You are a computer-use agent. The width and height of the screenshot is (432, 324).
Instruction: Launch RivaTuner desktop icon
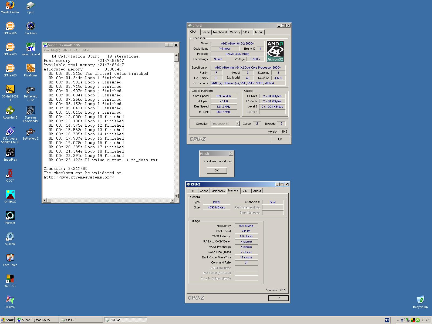tap(31, 70)
